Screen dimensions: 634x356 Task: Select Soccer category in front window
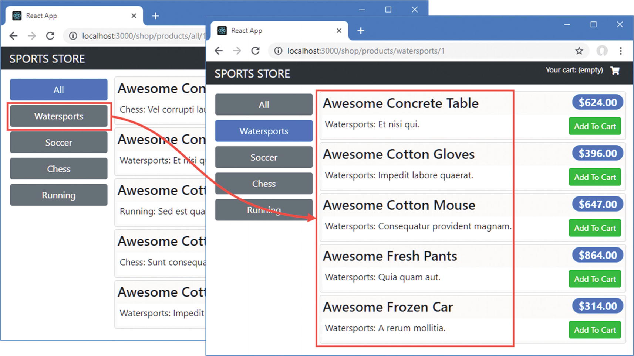tap(264, 157)
